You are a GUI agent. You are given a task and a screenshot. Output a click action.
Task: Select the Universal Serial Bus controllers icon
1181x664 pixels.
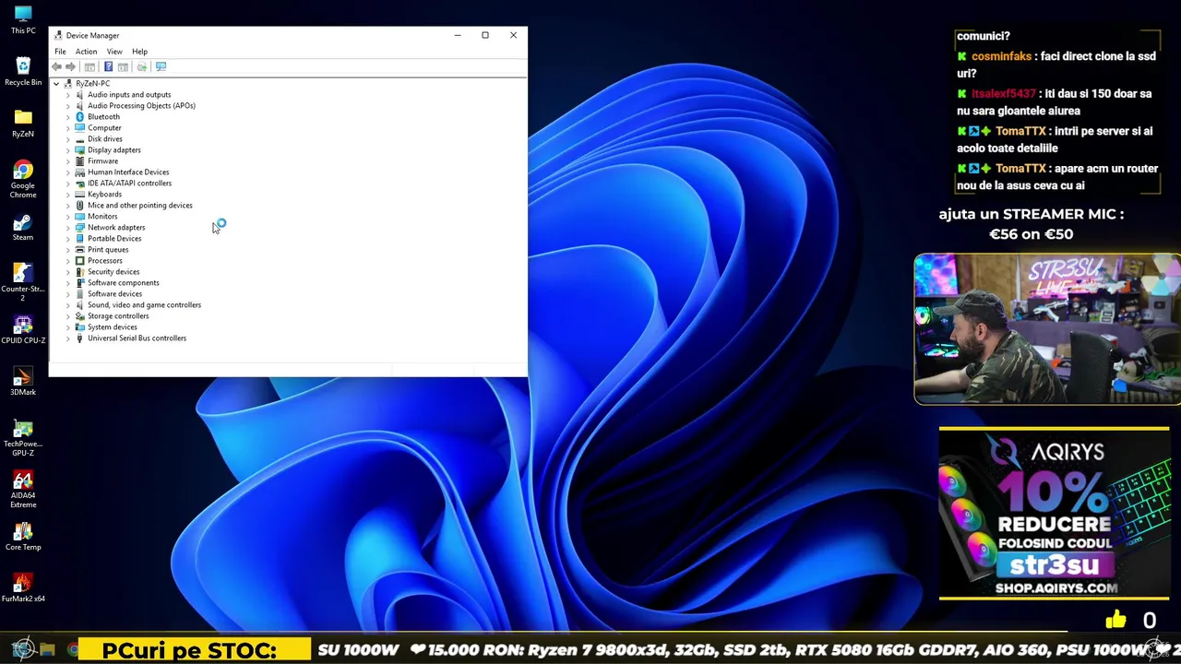[x=79, y=338]
